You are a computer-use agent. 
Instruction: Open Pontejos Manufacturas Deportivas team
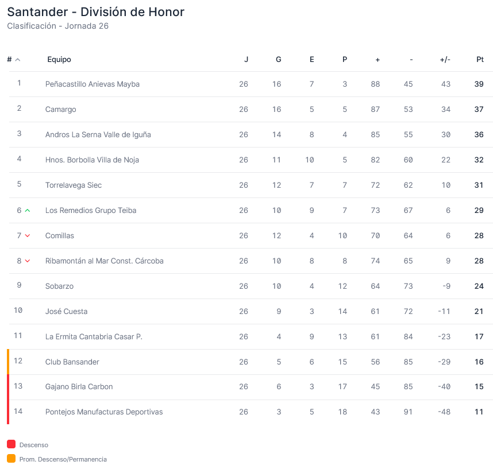pyautogui.click(x=104, y=412)
